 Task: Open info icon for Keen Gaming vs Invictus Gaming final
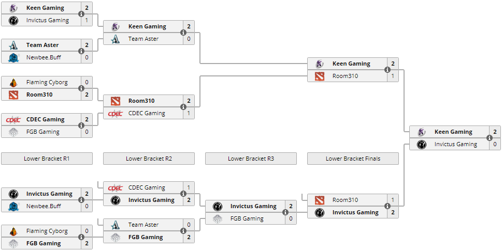(x=489, y=138)
